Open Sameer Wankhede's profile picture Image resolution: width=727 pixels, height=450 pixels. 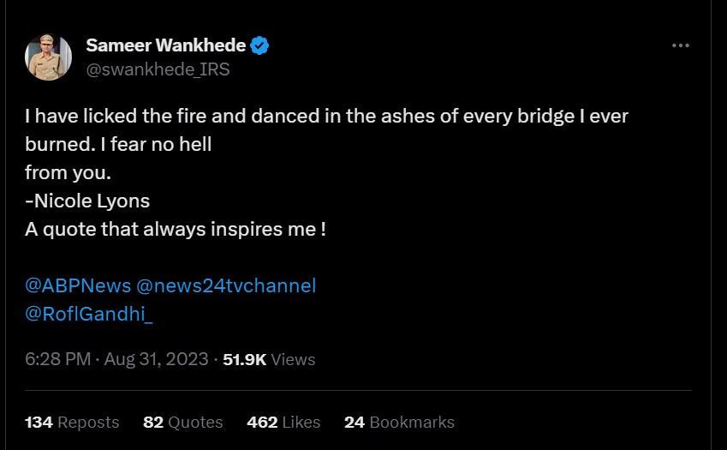click(x=48, y=57)
